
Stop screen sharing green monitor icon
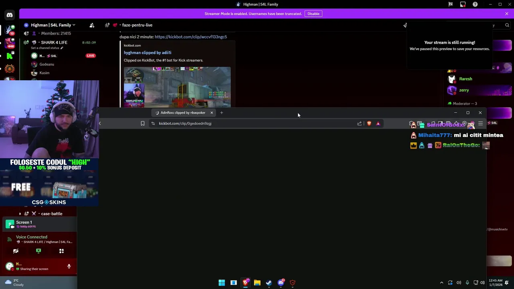coord(39,251)
